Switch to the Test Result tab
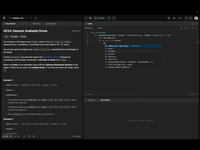Image resolution: width=200 pixels, height=150 pixels. click(x=104, y=100)
